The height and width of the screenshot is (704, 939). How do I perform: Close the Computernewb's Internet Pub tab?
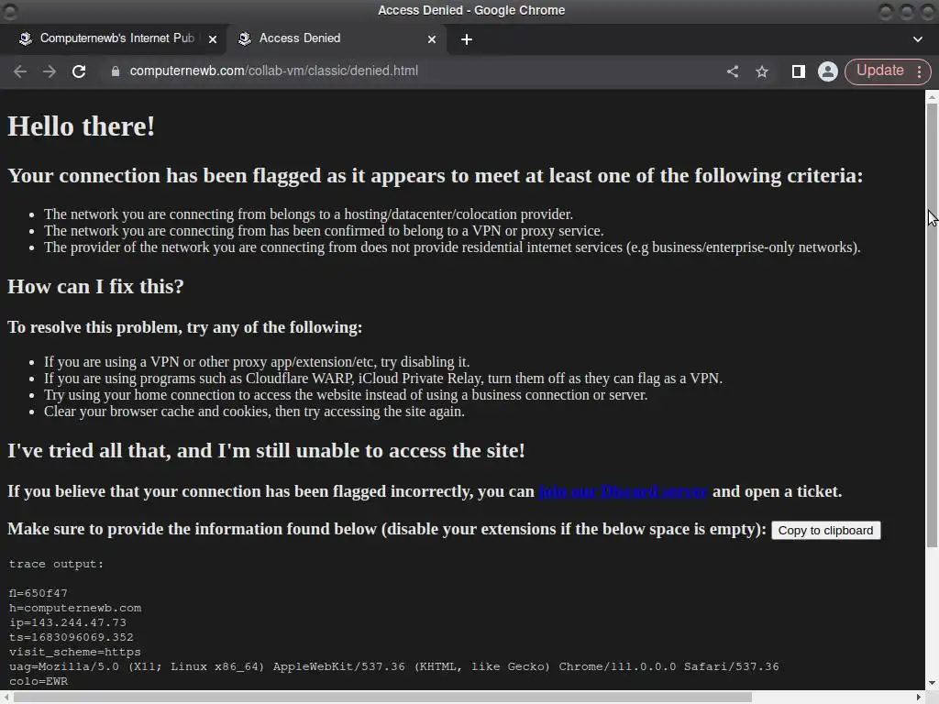pos(213,39)
